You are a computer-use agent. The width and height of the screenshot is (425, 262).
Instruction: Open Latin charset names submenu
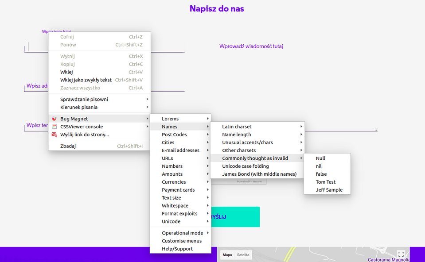[x=257, y=127]
